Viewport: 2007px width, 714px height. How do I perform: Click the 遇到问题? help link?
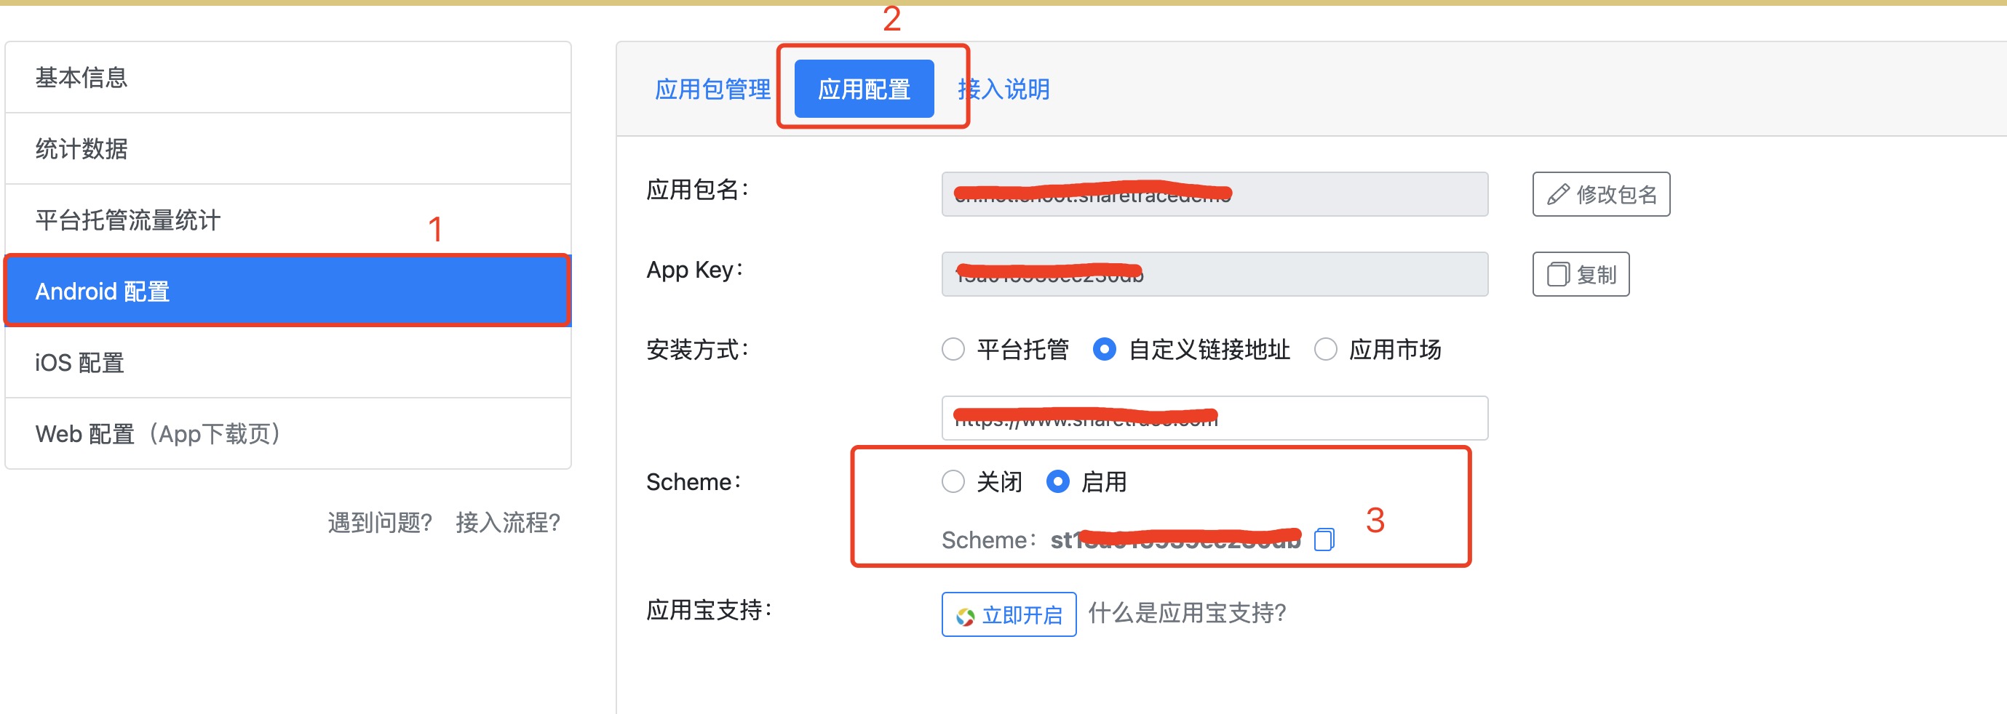click(x=379, y=523)
